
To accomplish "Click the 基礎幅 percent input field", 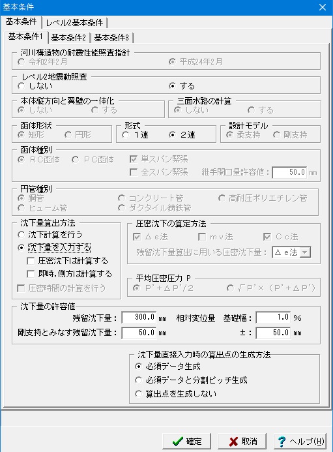I will [273, 318].
